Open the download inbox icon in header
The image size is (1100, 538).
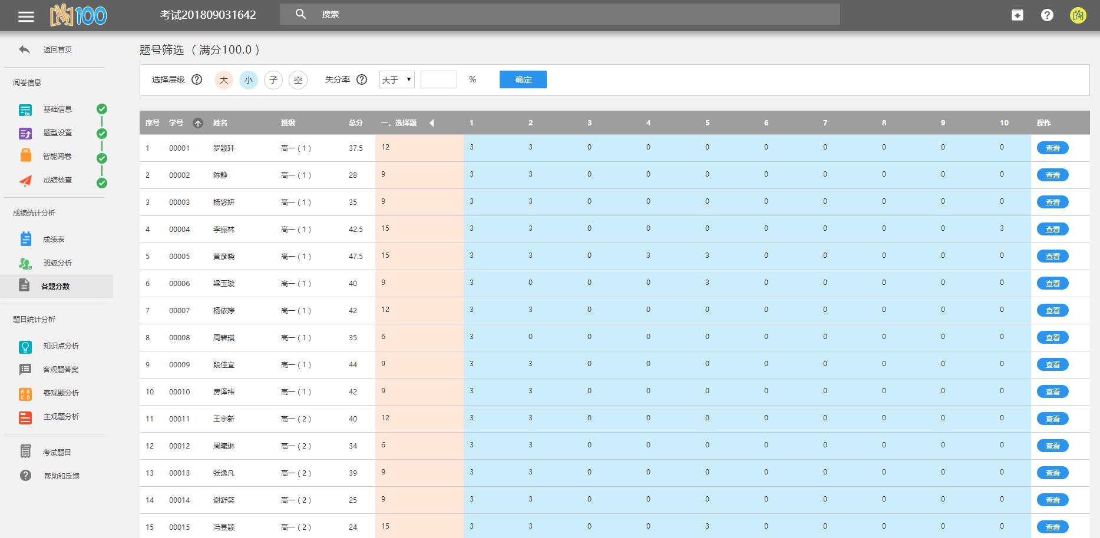(1018, 15)
